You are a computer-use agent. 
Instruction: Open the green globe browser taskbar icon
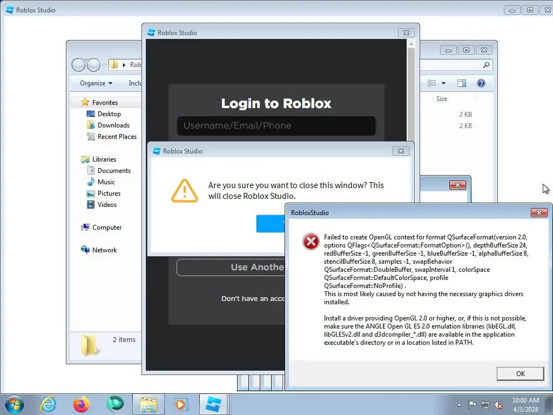[115, 404]
